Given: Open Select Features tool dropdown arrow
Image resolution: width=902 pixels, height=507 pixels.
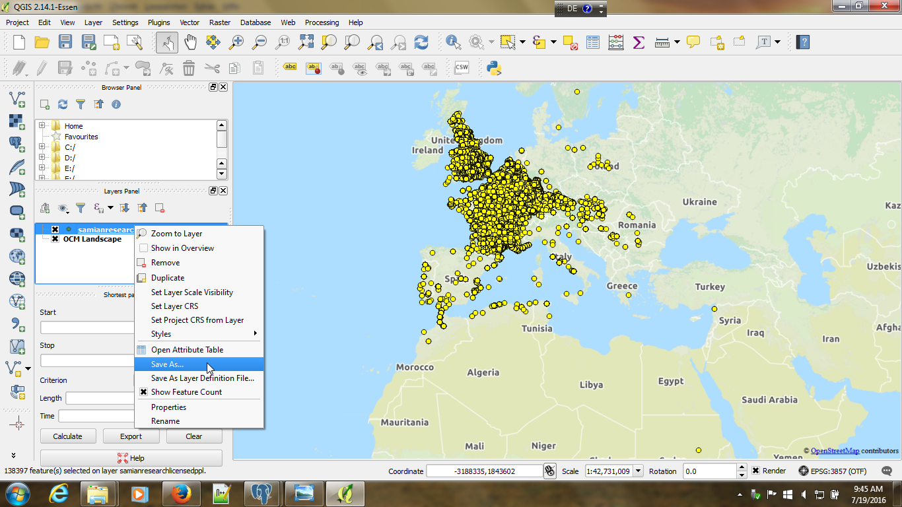Looking at the screenshot, I should click(522, 42).
